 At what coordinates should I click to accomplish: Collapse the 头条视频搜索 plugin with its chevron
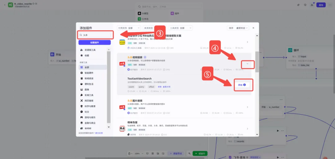248,64
